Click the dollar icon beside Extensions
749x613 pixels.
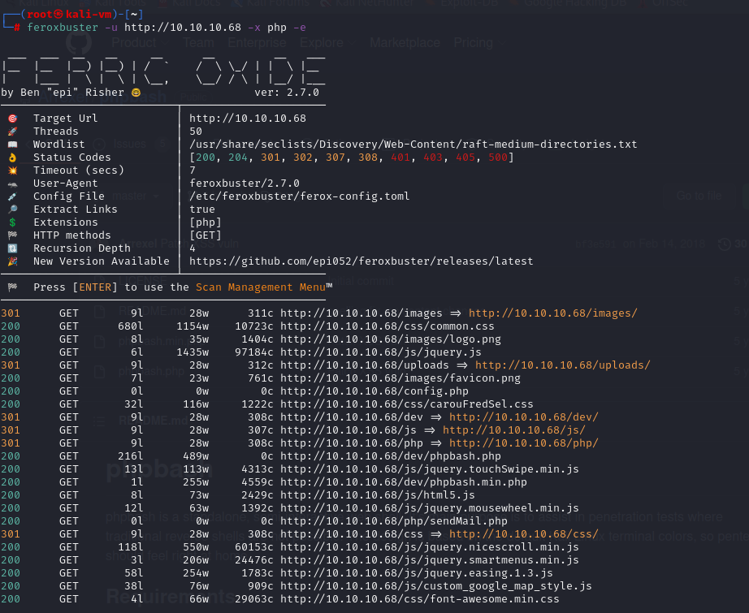coord(11,222)
